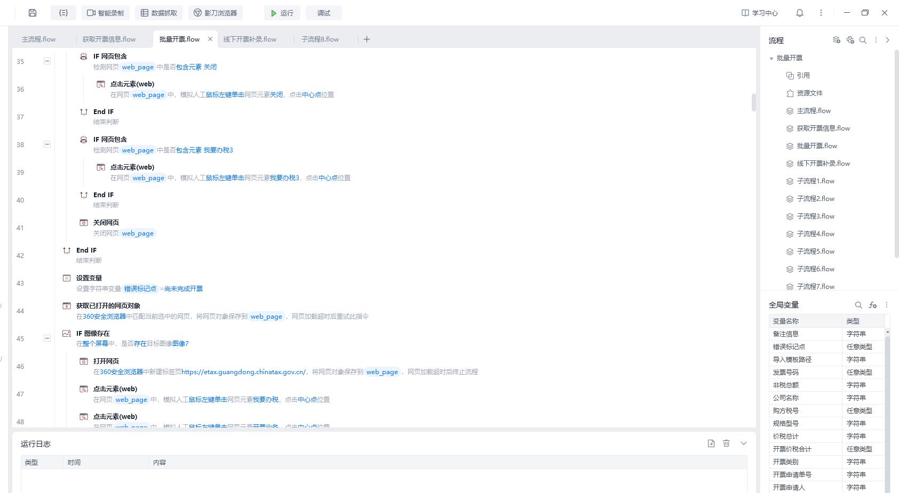
Task: Collapse the IF 图像存在 block at line 45
Action: 47,338
